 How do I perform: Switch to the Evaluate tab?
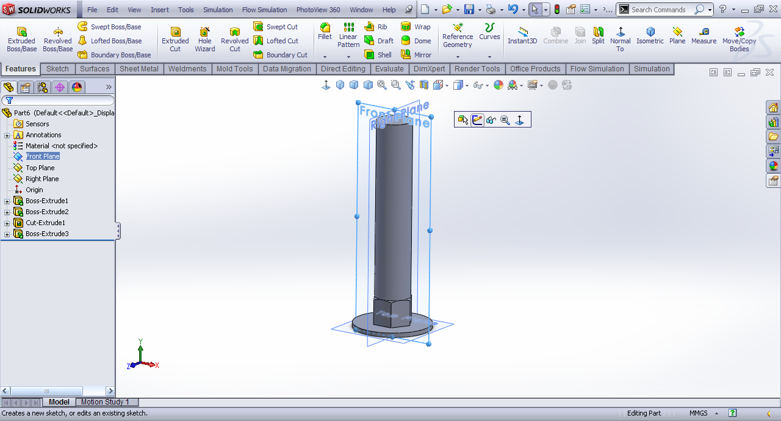point(389,69)
